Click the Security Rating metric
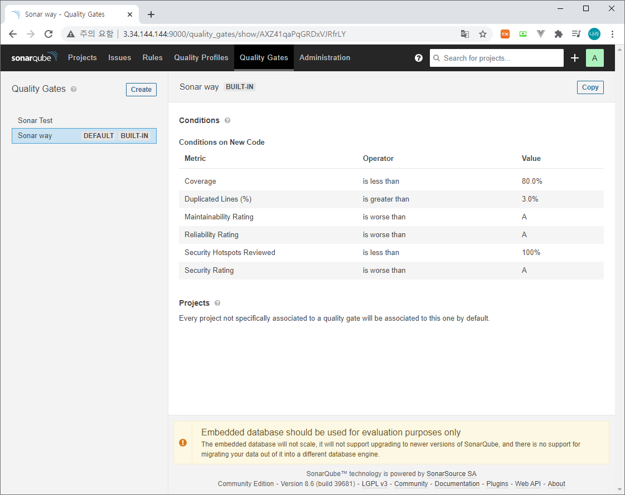The height and width of the screenshot is (495, 625). [x=209, y=271]
